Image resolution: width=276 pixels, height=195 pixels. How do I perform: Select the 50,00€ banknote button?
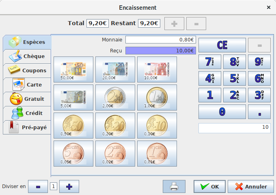73,69
